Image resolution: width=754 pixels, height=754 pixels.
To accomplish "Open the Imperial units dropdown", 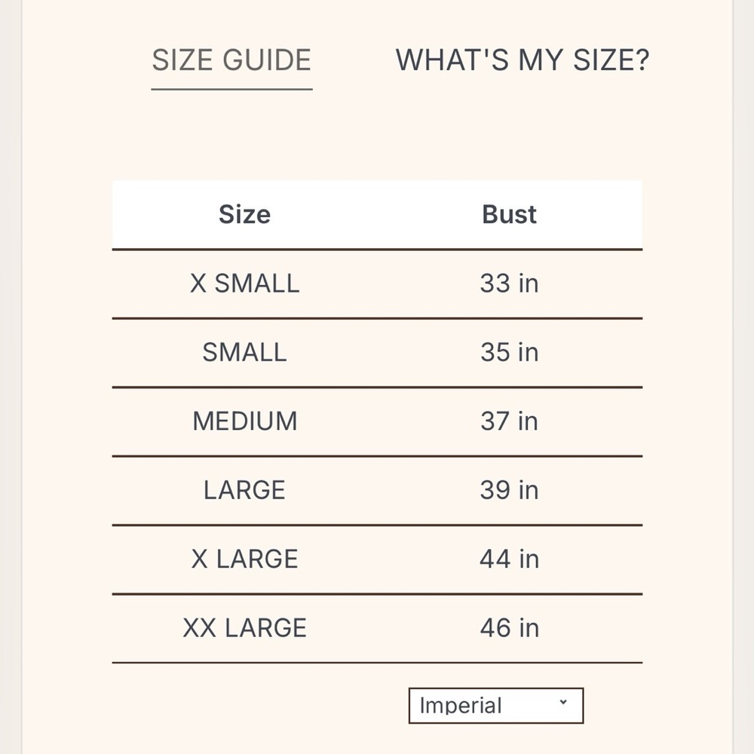I will (496, 706).
